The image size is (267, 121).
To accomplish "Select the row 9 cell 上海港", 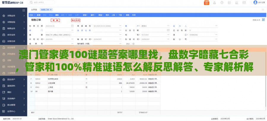I will point(54,87).
